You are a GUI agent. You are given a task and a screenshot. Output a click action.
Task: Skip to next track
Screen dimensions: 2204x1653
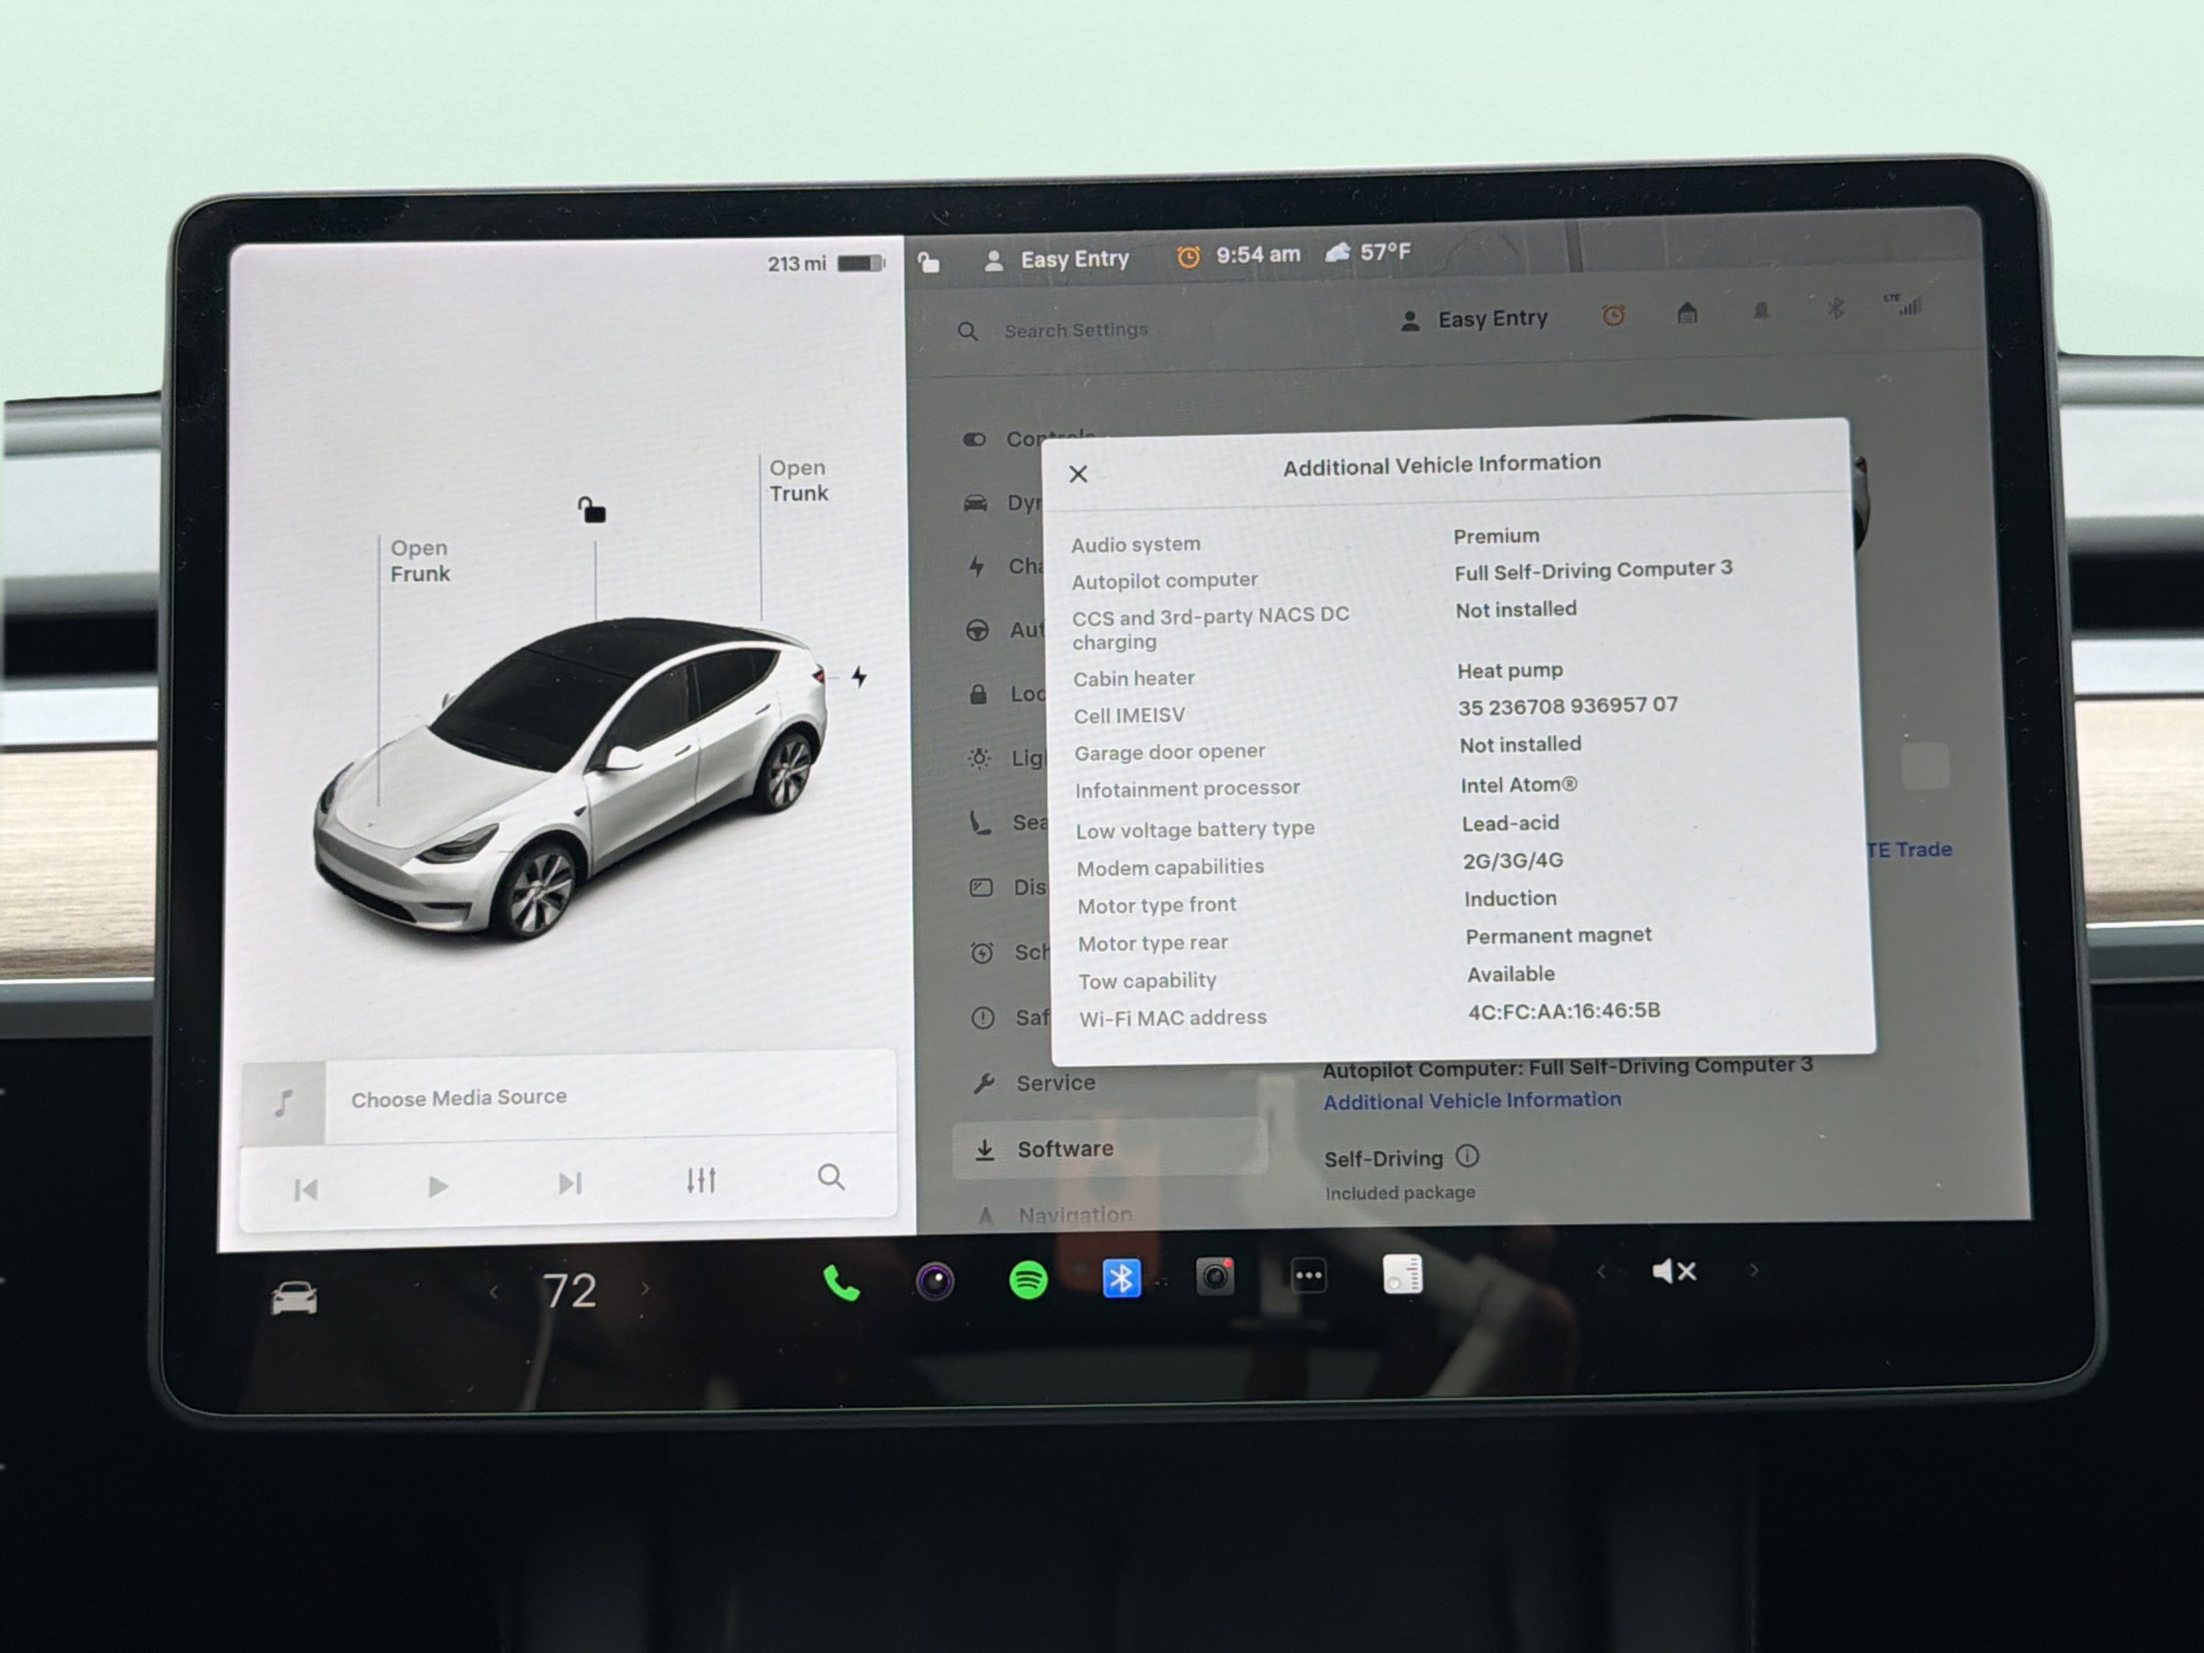click(x=569, y=1183)
